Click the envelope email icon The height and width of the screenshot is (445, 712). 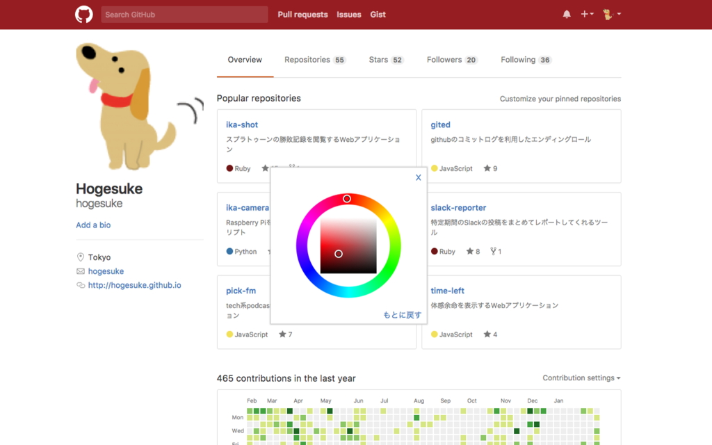[x=81, y=272]
